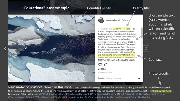Open oceanseaicenpi username in the header
This screenshot has height=101, width=180.
(x=113, y=20)
